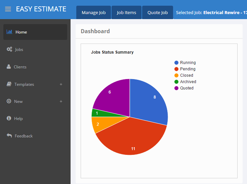The image size is (247, 184).
Task: Click the Jobs gears icon
Action: pos(9,49)
